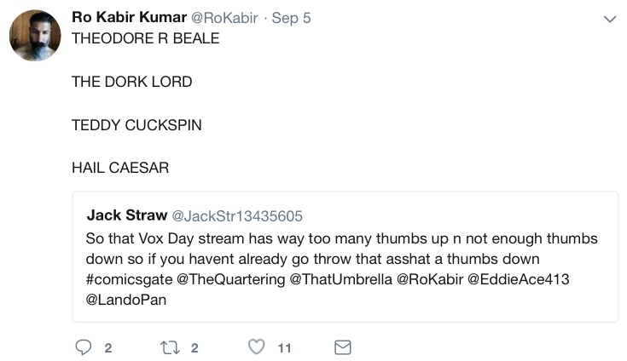This screenshot has height=361, width=627.
Task: Open the @EddieAce413 mention
Action: point(519,279)
